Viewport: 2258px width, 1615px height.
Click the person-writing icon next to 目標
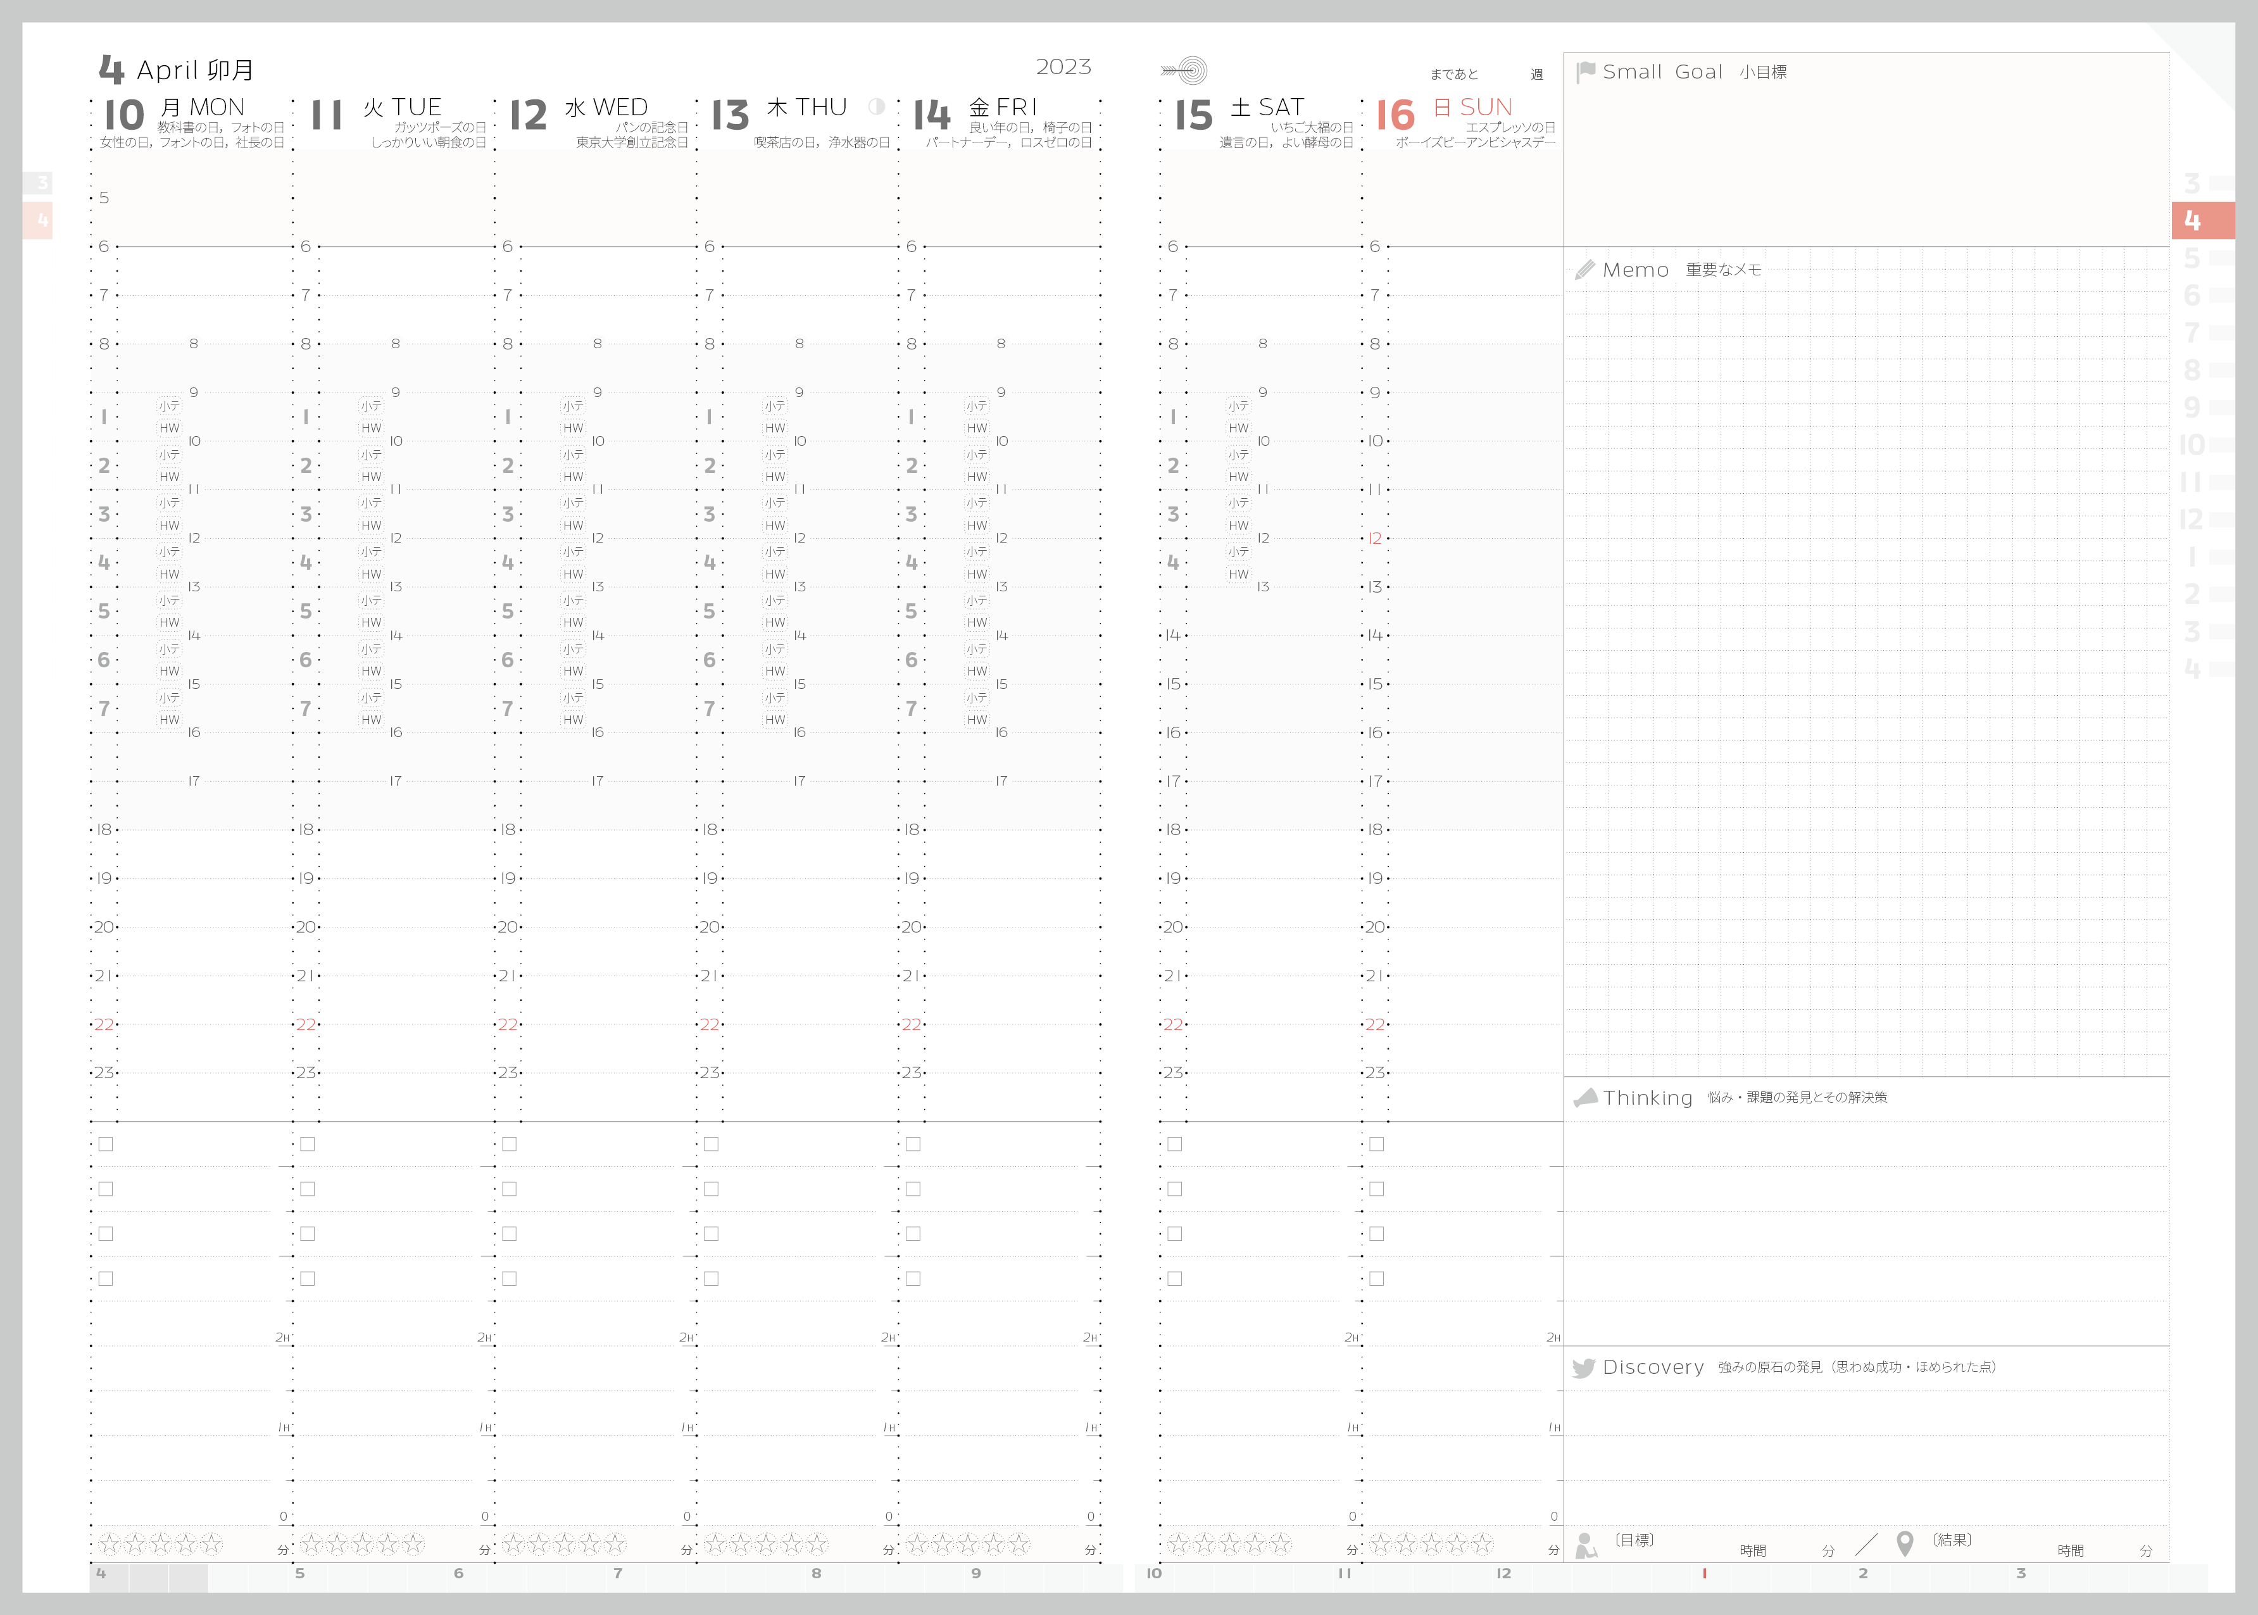(x=1587, y=1544)
